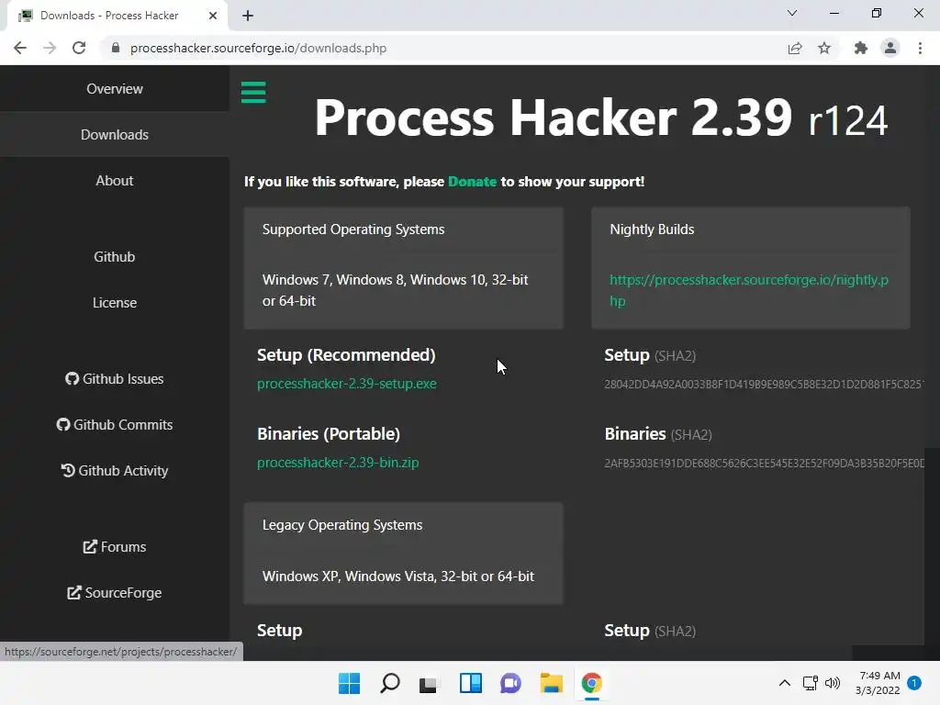Open the Chrome extensions puzzle icon

point(861,48)
